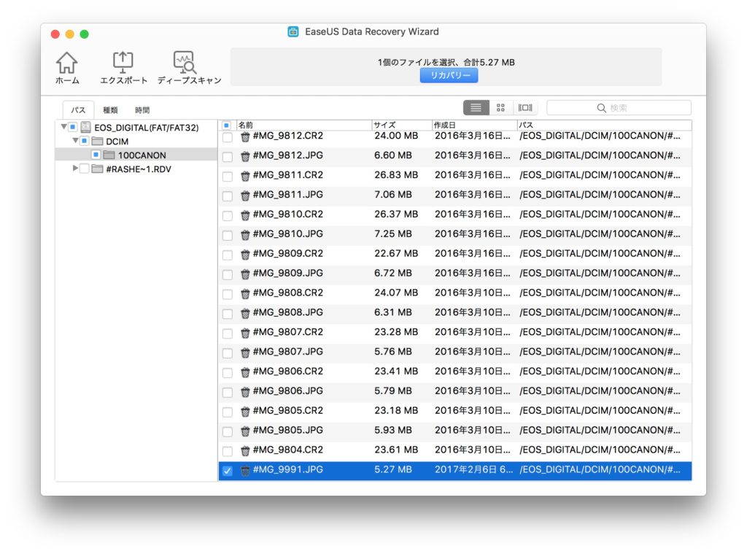Click the trash icon beside #MG_9810.JPG

pos(245,234)
